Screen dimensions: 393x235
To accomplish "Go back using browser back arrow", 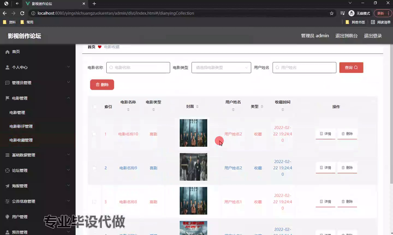I will [x=5, y=13].
